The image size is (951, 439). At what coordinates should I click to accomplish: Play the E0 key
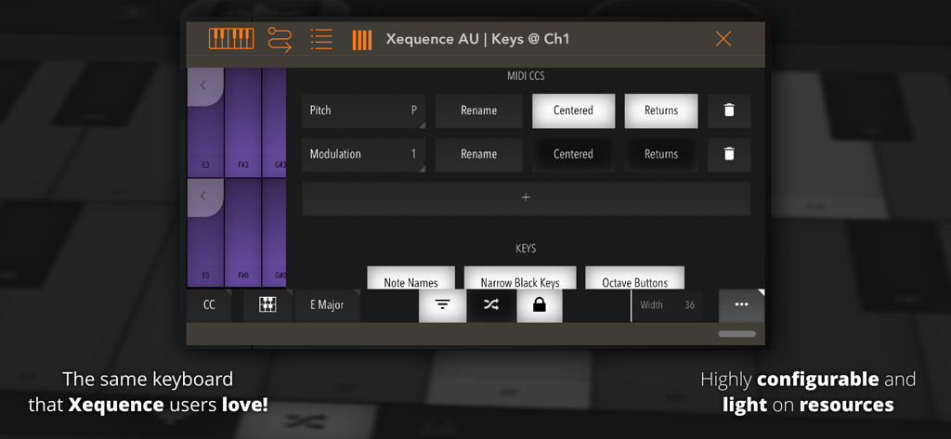205,251
